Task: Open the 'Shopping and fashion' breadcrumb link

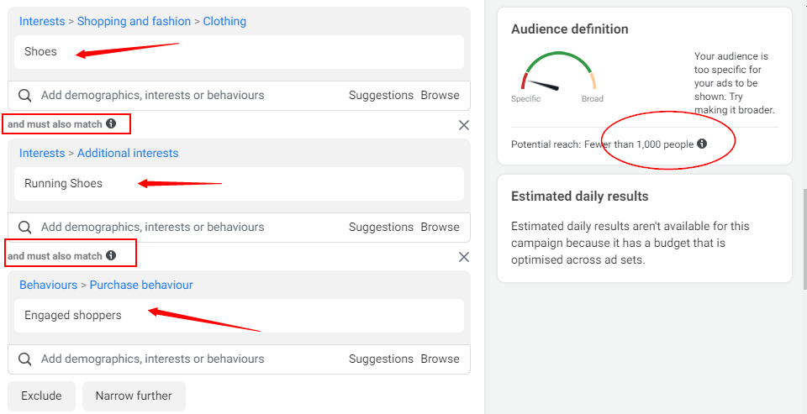Action: [x=134, y=22]
